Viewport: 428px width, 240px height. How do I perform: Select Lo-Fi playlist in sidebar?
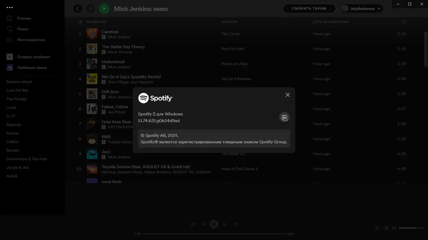tap(11, 116)
